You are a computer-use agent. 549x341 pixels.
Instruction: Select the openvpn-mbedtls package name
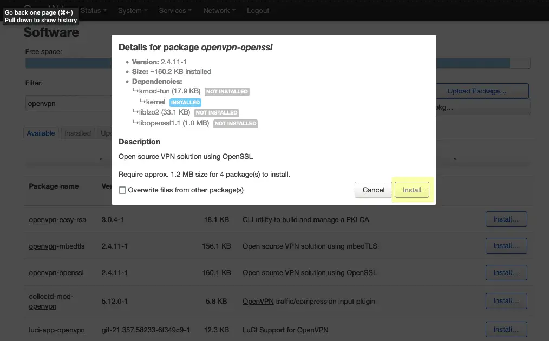(x=57, y=246)
